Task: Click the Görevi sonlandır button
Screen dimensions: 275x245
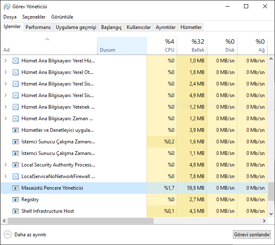Action: tap(252, 235)
